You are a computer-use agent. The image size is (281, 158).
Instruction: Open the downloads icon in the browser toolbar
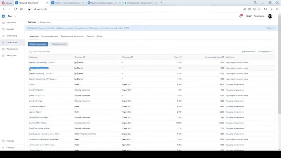click(x=271, y=9)
